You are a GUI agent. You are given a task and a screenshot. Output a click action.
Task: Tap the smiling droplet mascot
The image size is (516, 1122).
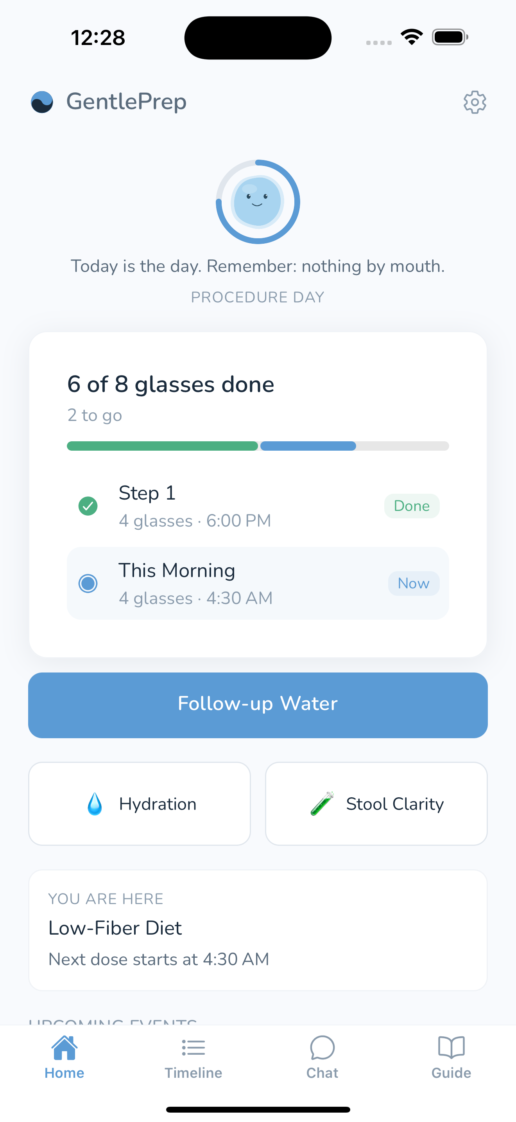258,201
